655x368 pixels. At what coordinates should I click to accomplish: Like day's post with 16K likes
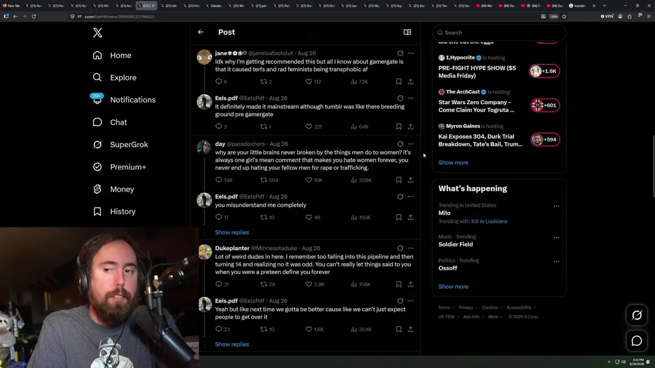(314, 180)
